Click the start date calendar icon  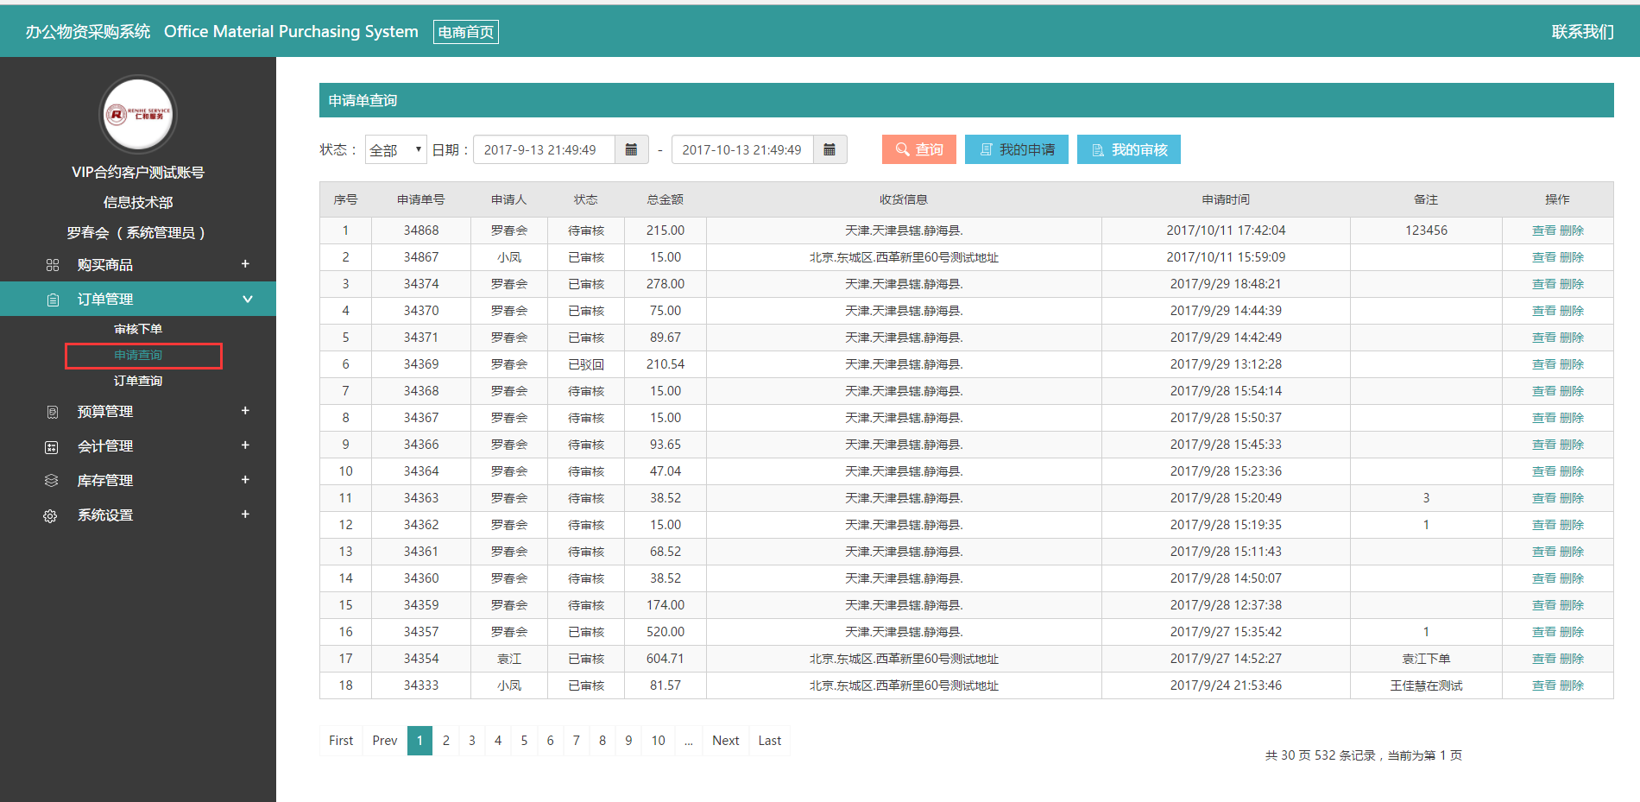coord(631,149)
